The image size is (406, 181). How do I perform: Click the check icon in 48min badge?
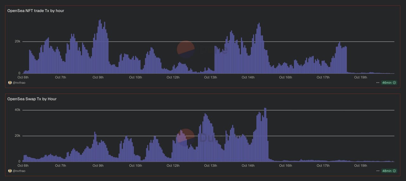point(394,171)
